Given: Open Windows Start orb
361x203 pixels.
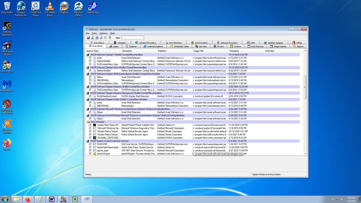Looking at the screenshot, I should (x=5, y=199).
